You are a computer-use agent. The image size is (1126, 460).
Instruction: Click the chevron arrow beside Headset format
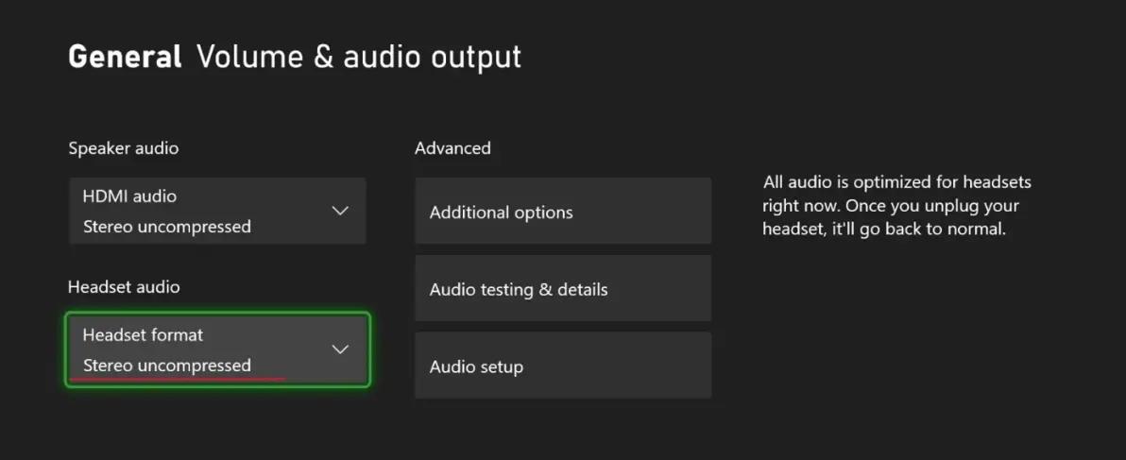pyautogui.click(x=340, y=349)
